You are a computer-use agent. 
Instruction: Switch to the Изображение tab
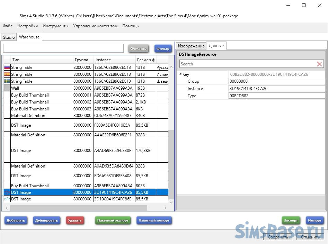coord(191,46)
